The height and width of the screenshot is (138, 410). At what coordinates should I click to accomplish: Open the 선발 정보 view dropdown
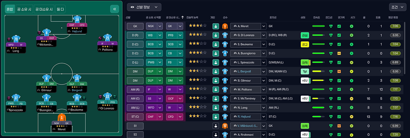click(x=144, y=7)
